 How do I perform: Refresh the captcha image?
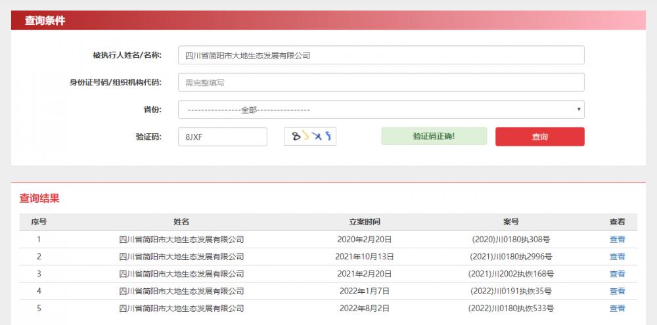[x=309, y=137]
